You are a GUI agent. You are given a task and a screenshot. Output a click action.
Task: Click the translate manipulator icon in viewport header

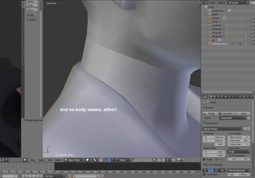[x=109, y=160]
